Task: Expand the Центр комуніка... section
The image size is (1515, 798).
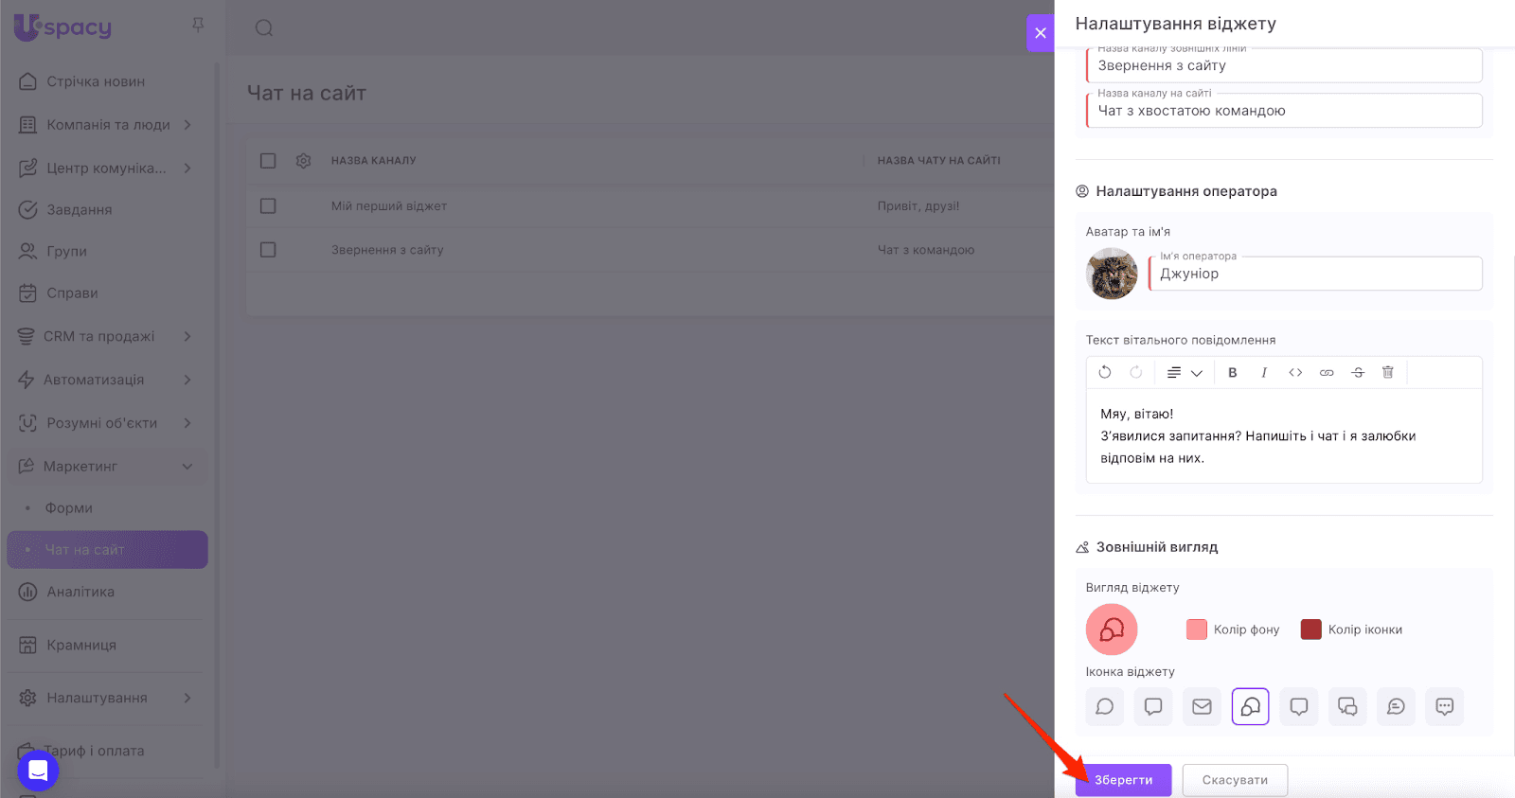Action: 187,168
